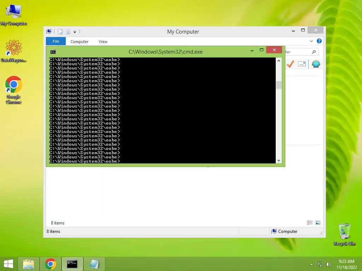Minimize the My Computer window
This screenshot has height=271, width=362.
pyautogui.click(x=293, y=30)
